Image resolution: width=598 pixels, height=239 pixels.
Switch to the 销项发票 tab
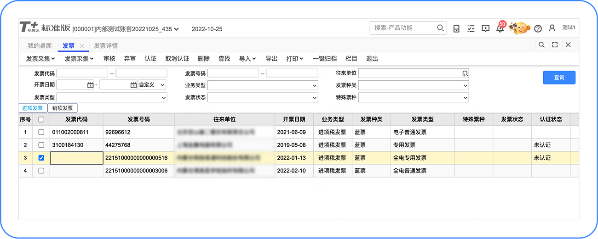pos(63,108)
